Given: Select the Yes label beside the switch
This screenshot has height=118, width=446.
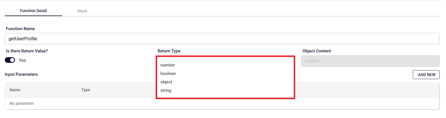Looking at the screenshot, I should pos(22,61).
